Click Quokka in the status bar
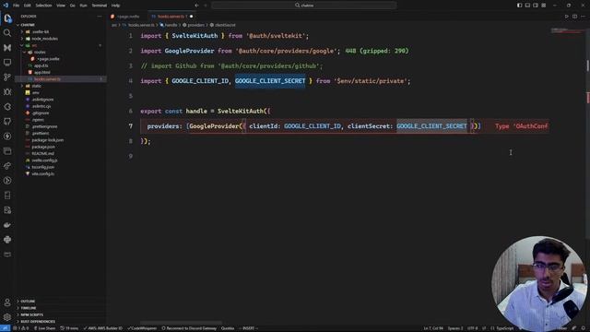Image resolution: width=590 pixels, height=332 pixels. (x=228, y=328)
